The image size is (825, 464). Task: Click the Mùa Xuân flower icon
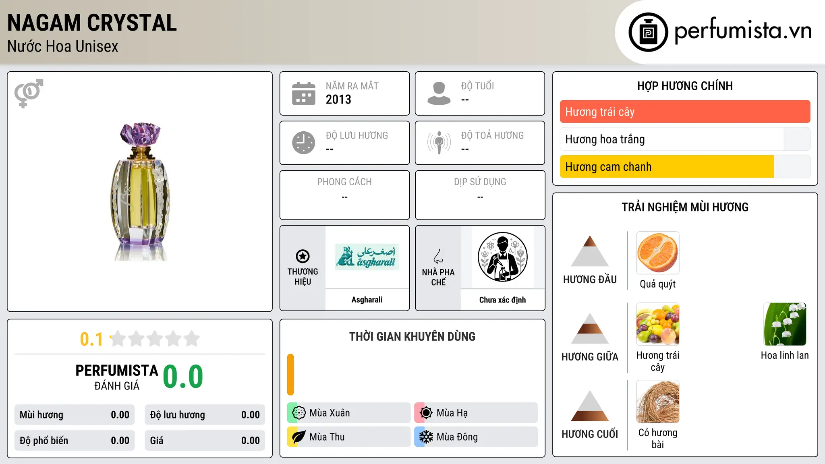[299, 413]
